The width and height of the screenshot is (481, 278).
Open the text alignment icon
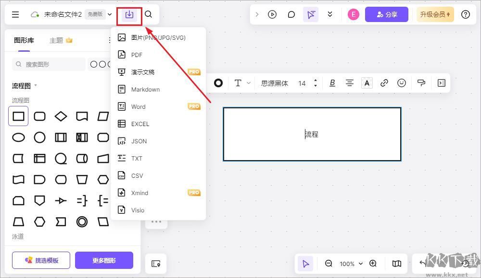click(x=349, y=83)
